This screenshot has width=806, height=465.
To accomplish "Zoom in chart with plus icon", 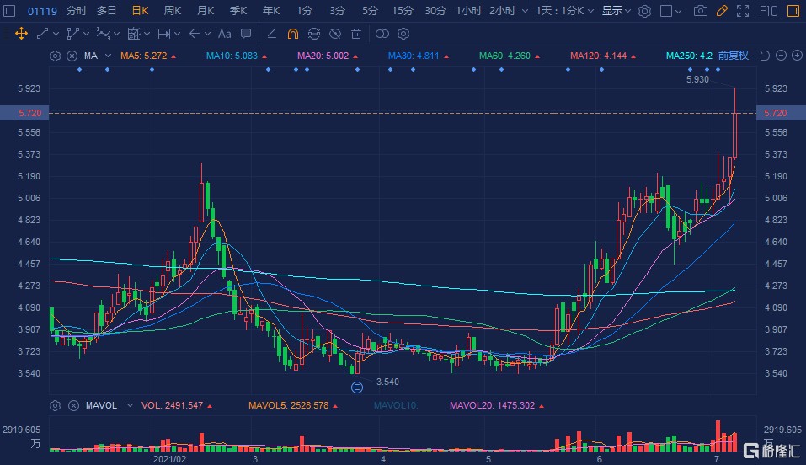I will pyautogui.click(x=796, y=56).
